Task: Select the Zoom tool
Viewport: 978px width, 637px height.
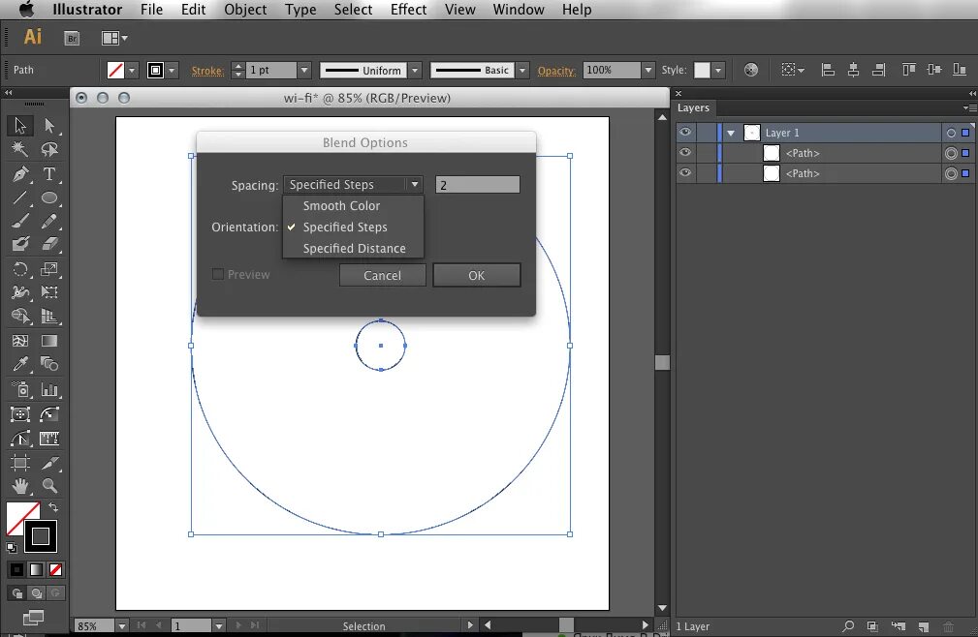Action: pos(49,486)
